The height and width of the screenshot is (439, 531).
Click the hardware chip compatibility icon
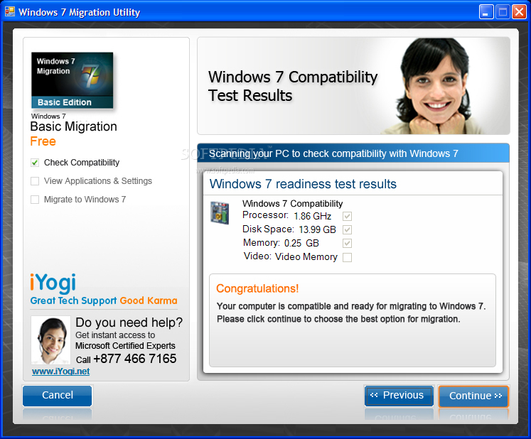point(220,213)
